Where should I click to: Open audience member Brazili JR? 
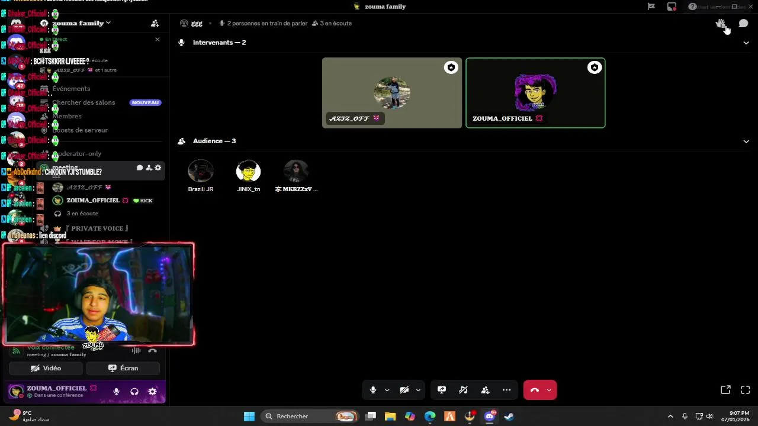201,176
